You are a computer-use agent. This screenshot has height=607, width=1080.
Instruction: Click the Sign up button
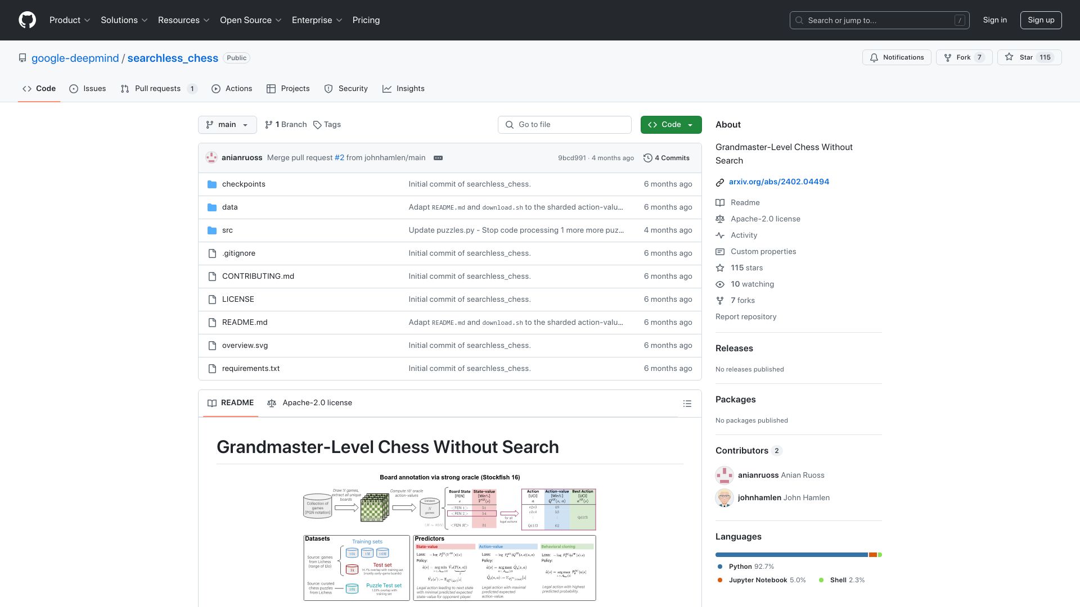(1041, 20)
